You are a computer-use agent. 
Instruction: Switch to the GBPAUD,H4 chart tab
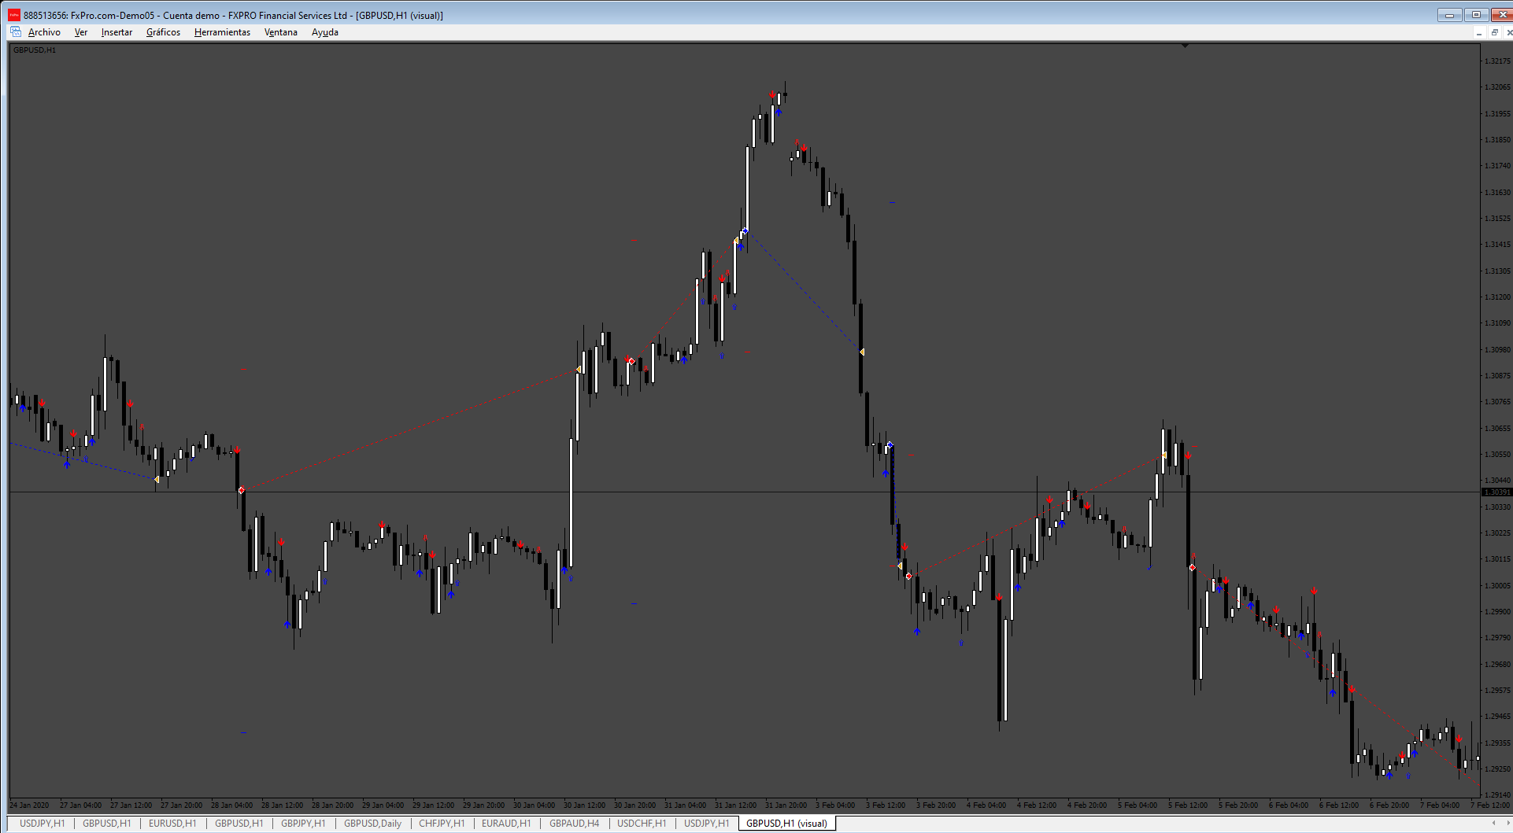[574, 824]
